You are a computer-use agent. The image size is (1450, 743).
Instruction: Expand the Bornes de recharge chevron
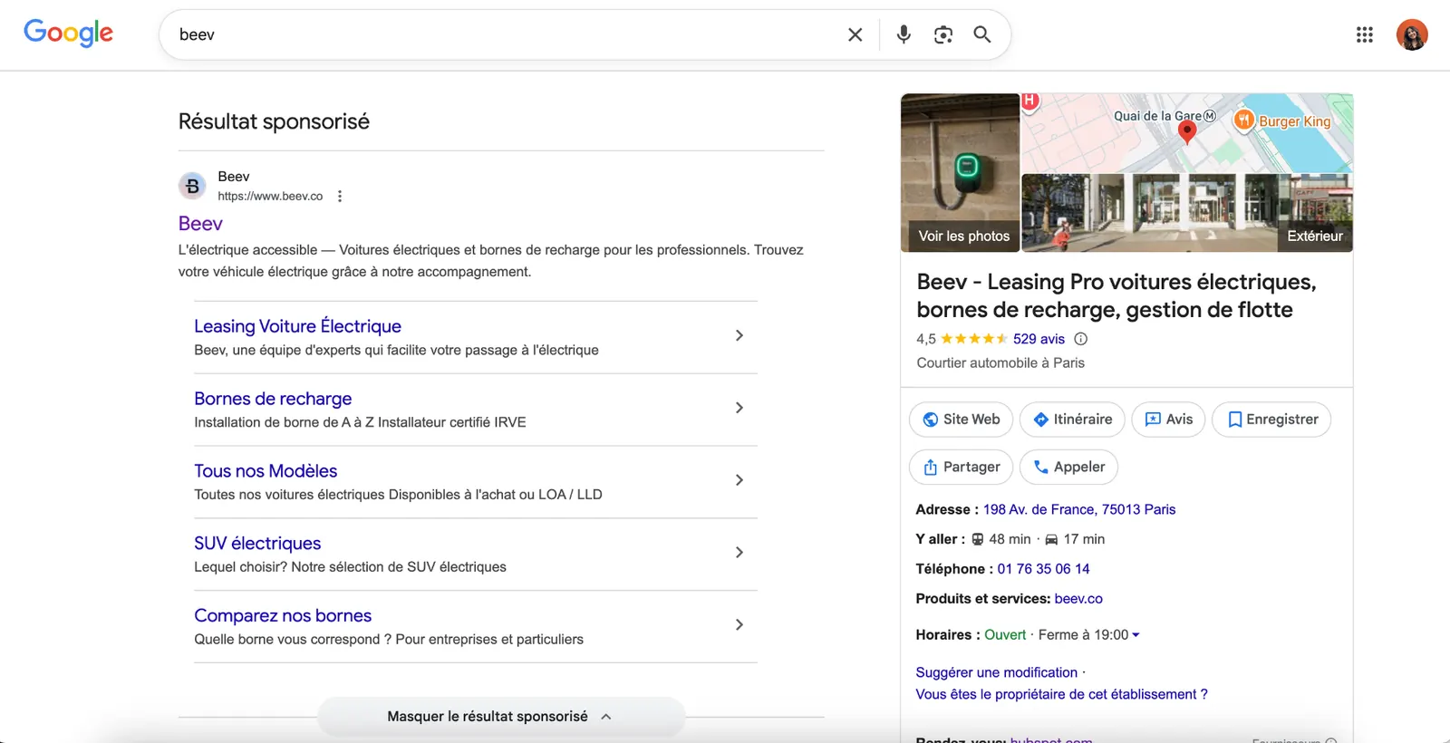coord(739,408)
